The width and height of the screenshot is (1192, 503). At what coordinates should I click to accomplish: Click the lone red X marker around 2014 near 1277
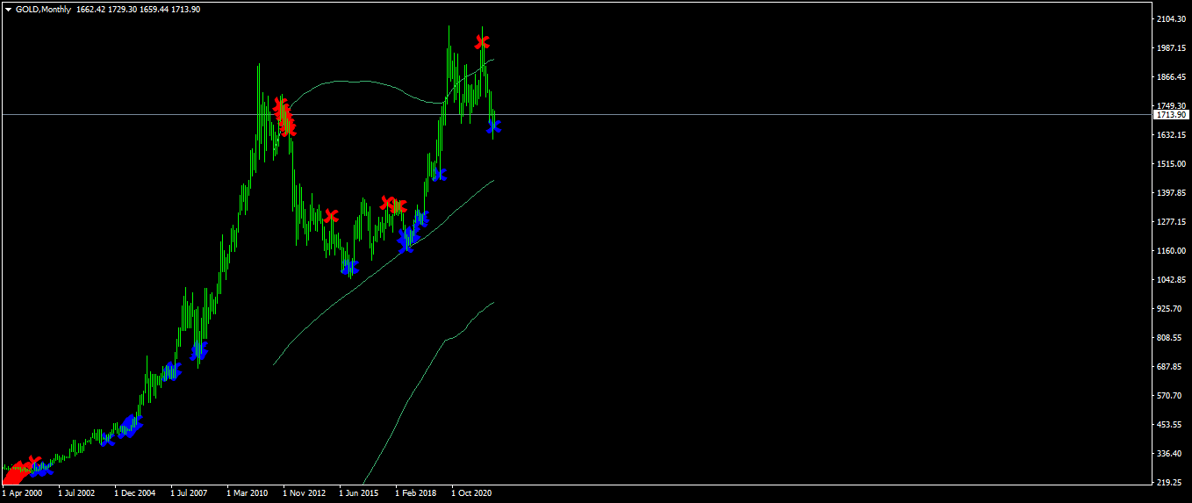point(331,215)
